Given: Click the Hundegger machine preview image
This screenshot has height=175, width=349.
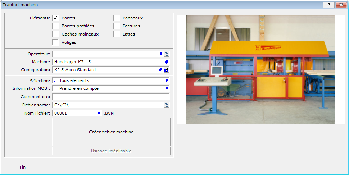Looking at the screenshot, I should click(260, 69).
